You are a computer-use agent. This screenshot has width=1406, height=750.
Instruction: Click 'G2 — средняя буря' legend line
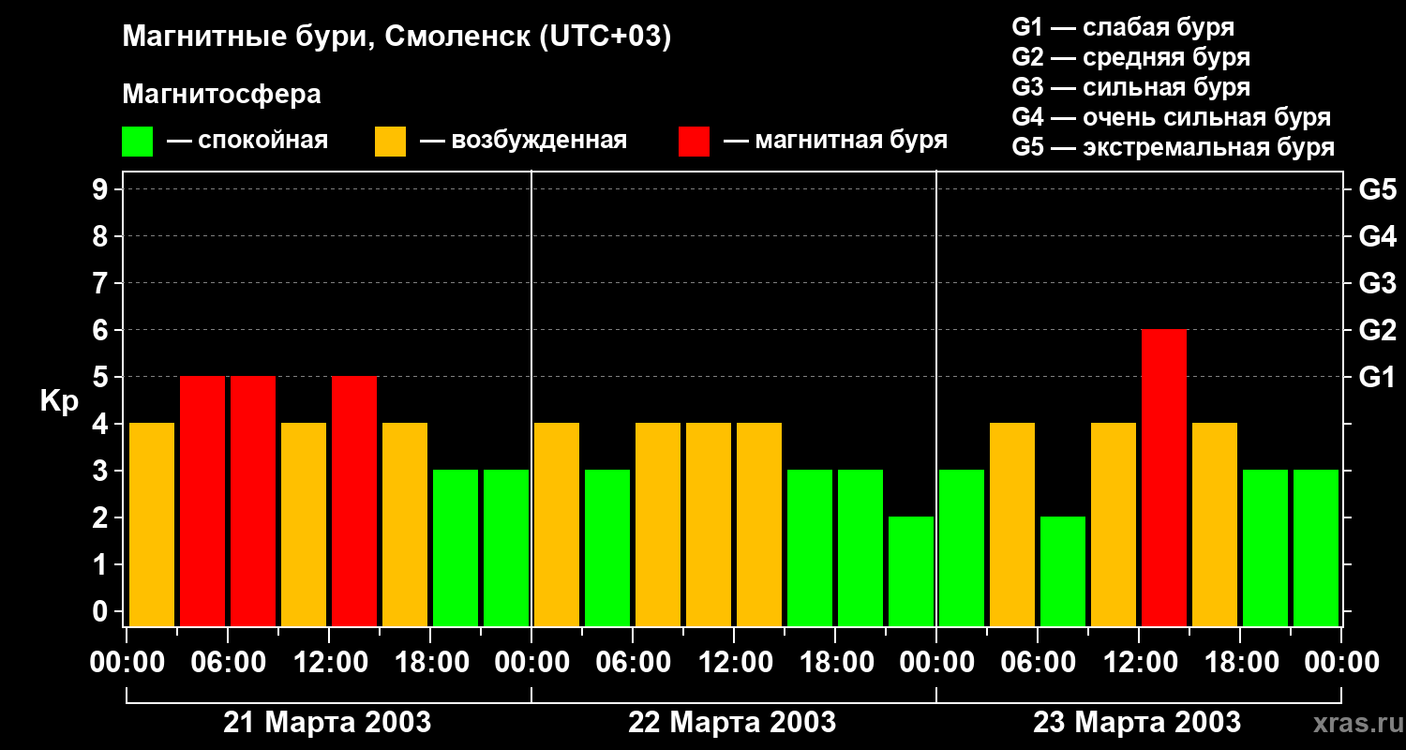click(x=1130, y=57)
